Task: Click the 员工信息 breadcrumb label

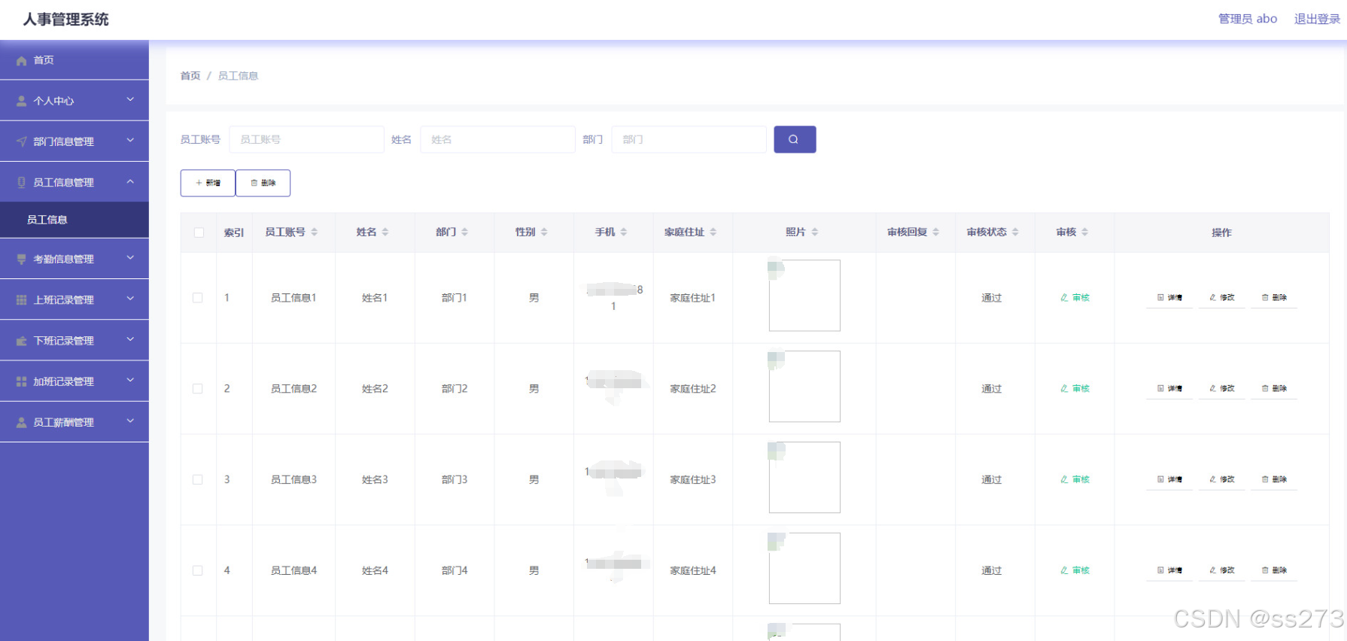Action: pyautogui.click(x=238, y=76)
